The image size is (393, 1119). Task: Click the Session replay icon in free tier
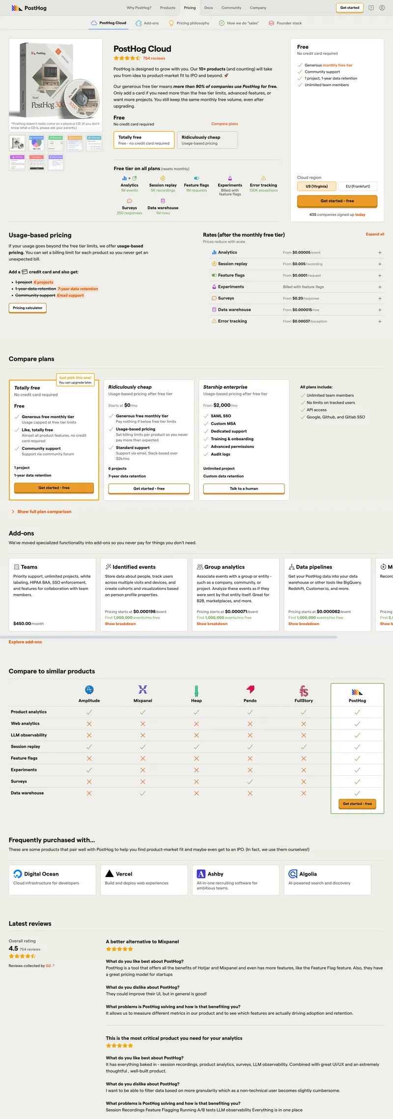click(163, 178)
